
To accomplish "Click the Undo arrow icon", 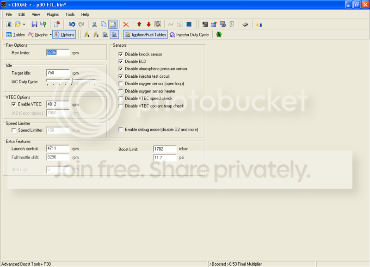I will pyautogui.click(x=72, y=24).
